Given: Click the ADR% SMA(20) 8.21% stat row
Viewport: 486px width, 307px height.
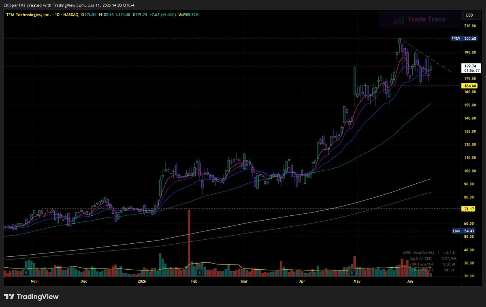Looking at the screenshot, I should point(429,253).
